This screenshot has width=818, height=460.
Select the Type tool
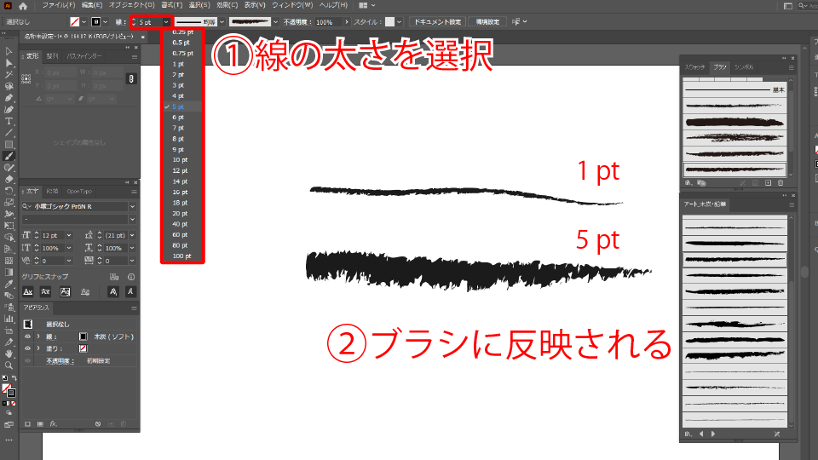(9, 121)
